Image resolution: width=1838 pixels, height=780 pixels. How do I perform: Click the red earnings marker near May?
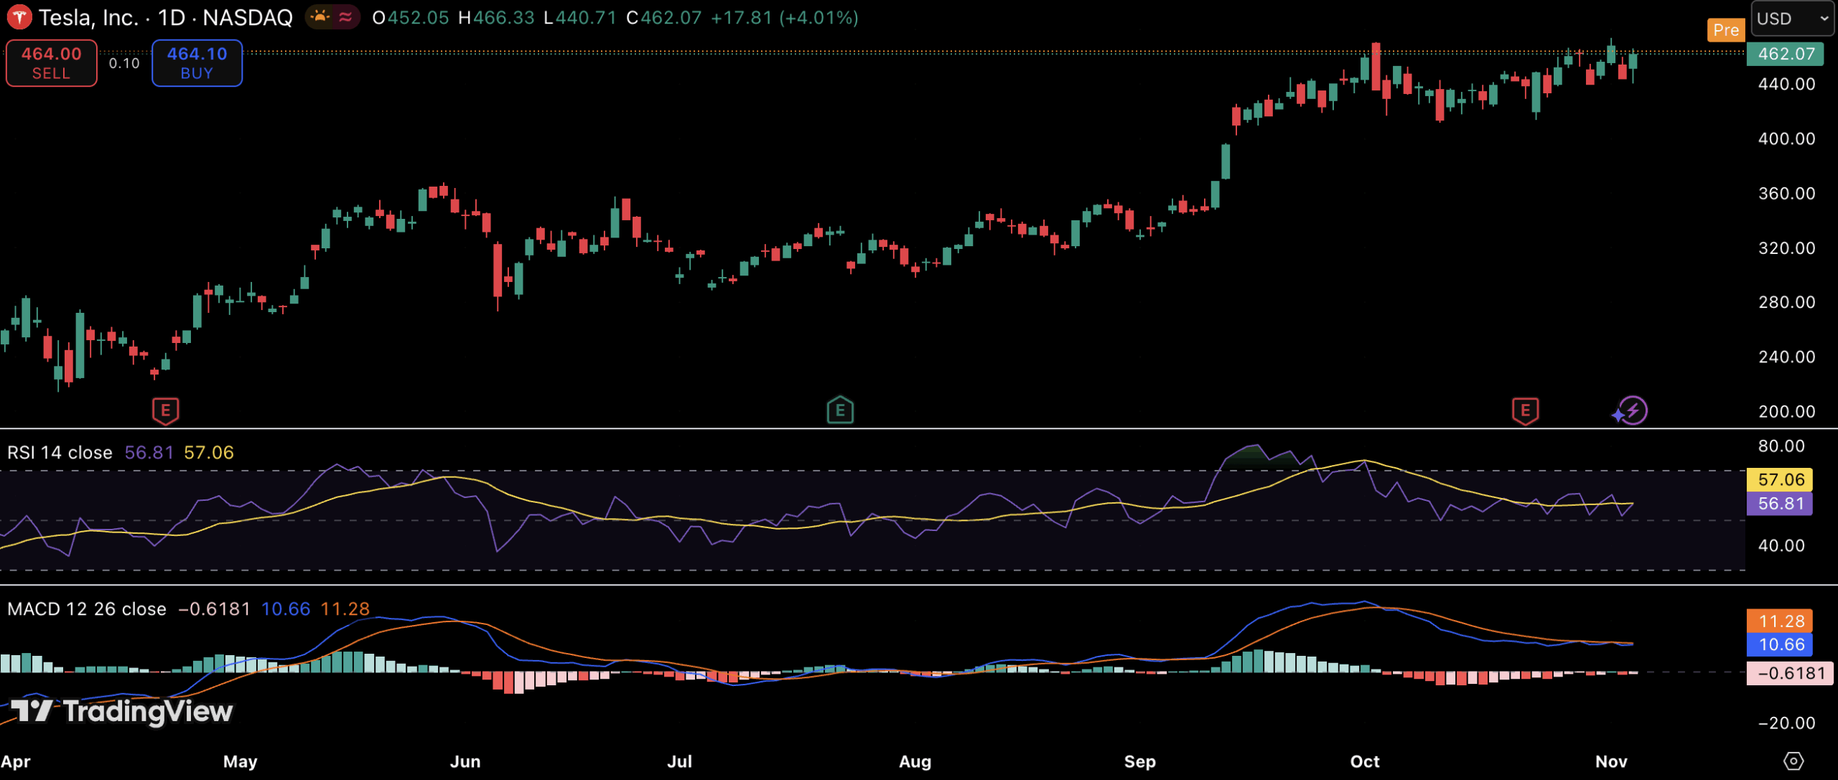tap(165, 410)
